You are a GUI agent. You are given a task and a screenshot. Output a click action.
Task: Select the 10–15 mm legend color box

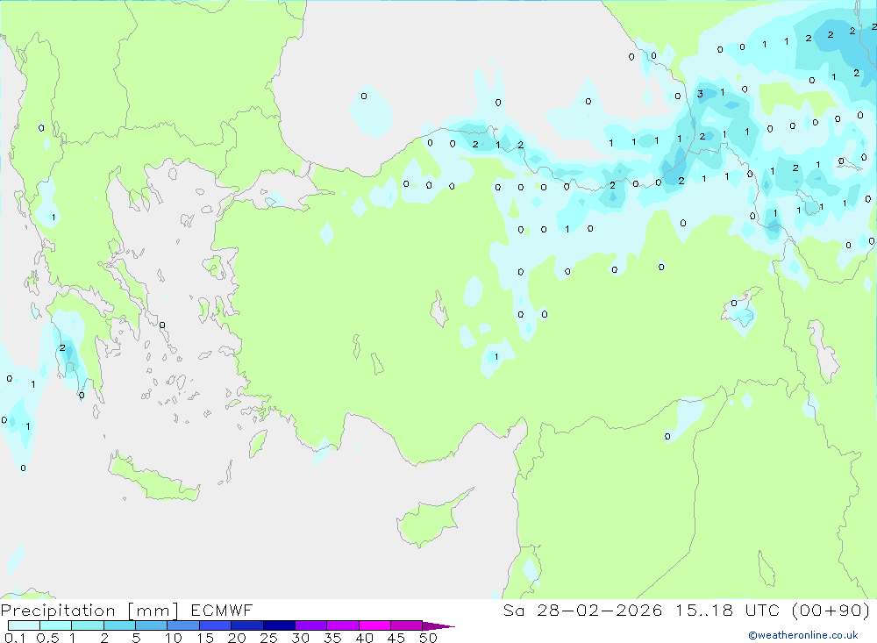tap(183, 625)
